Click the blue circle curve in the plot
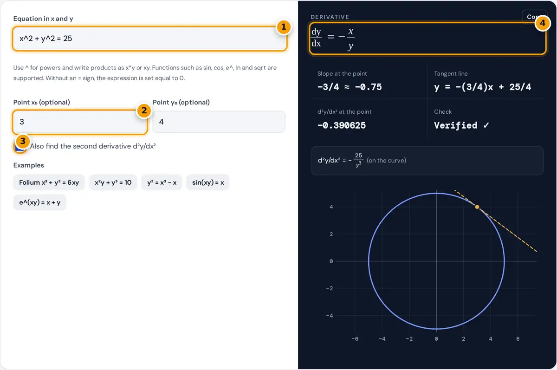The width and height of the screenshot is (557, 370). point(369,261)
